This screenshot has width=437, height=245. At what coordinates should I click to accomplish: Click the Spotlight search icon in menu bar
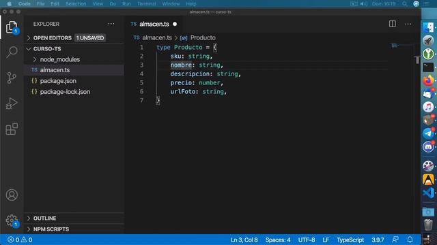(405, 3)
